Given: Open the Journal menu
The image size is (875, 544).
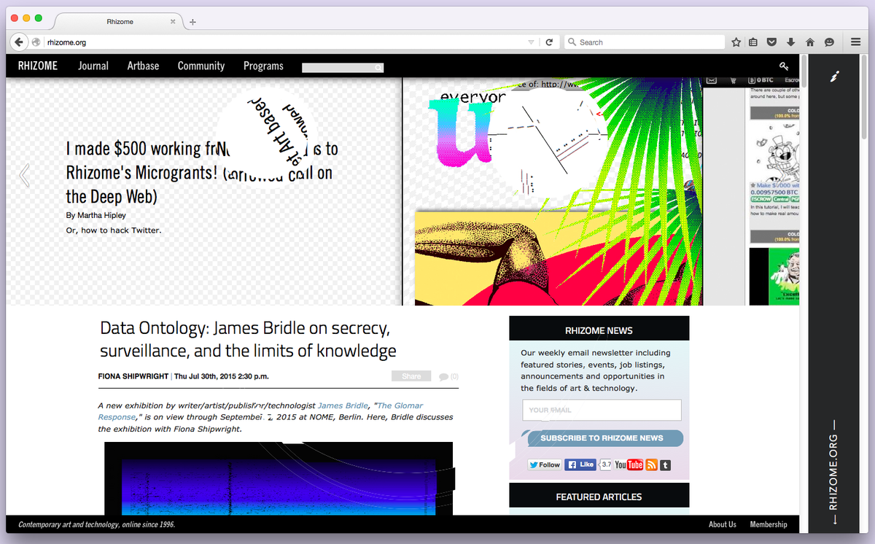Looking at the screenshot, I should [x=93, y=66].
